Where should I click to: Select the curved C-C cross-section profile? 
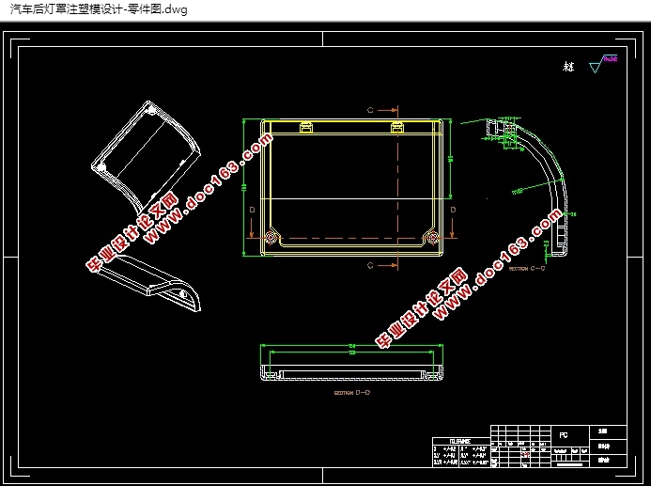[x=531, y=187]
